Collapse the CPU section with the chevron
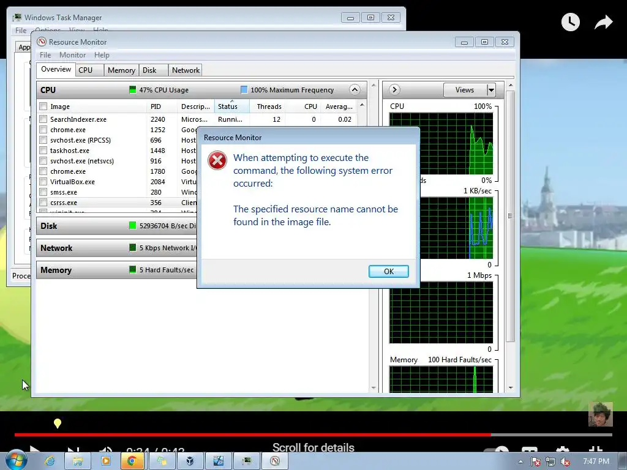 (355, 89)
